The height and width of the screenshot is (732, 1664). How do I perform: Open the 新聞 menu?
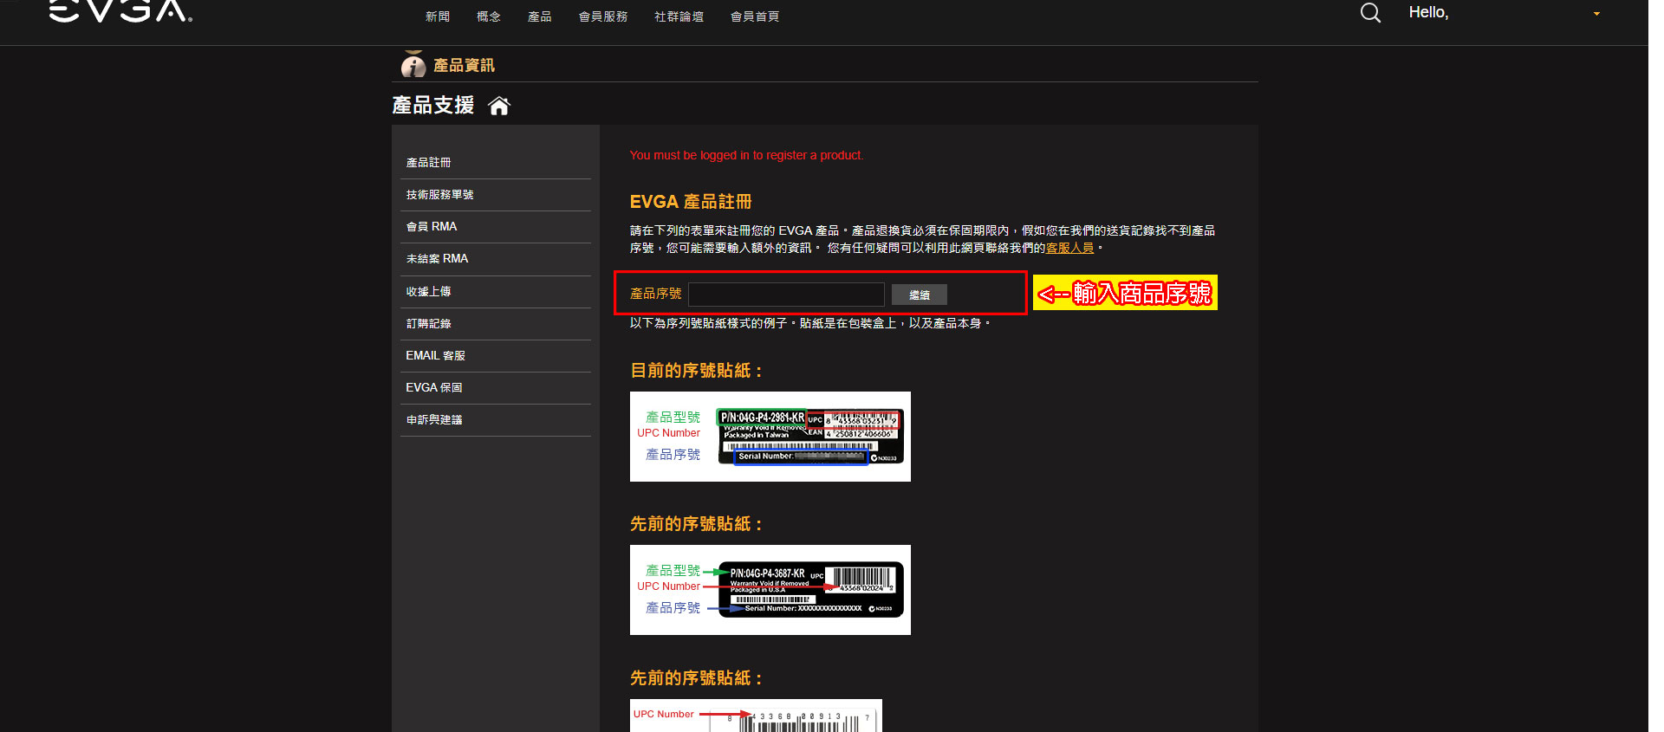(x=438, y=16)
